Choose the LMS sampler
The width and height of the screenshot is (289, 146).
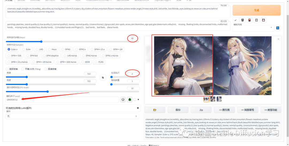(39, 49)
